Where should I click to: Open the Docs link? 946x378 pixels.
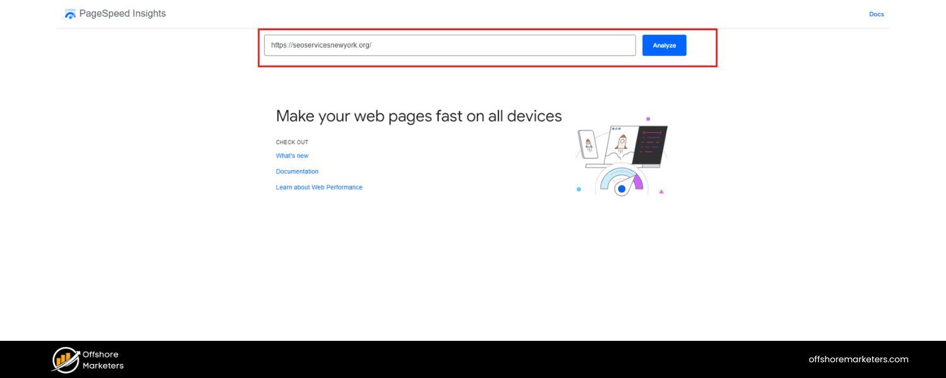876,13
